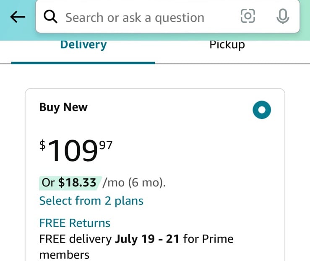Tap the magnifying glass search icon
This screenshot has height=261, width=310.
click(x=51, y=17)
